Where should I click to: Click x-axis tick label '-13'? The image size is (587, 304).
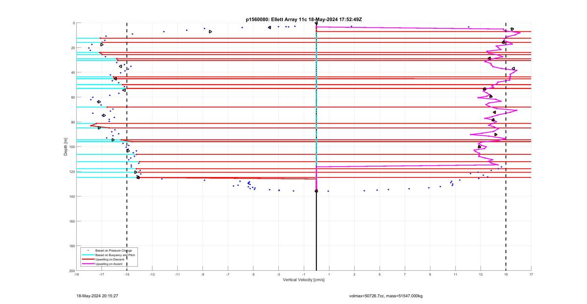[152, 275]
